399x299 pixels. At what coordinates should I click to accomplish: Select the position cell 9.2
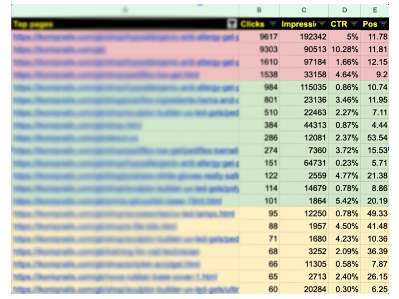click(x=375, y=75)
